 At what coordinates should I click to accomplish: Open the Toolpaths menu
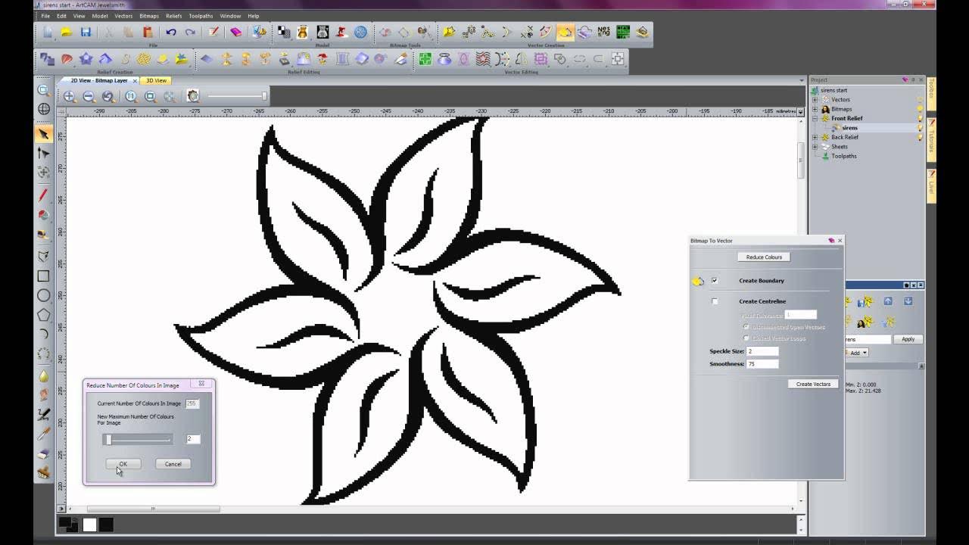click(x=201, y=16)
